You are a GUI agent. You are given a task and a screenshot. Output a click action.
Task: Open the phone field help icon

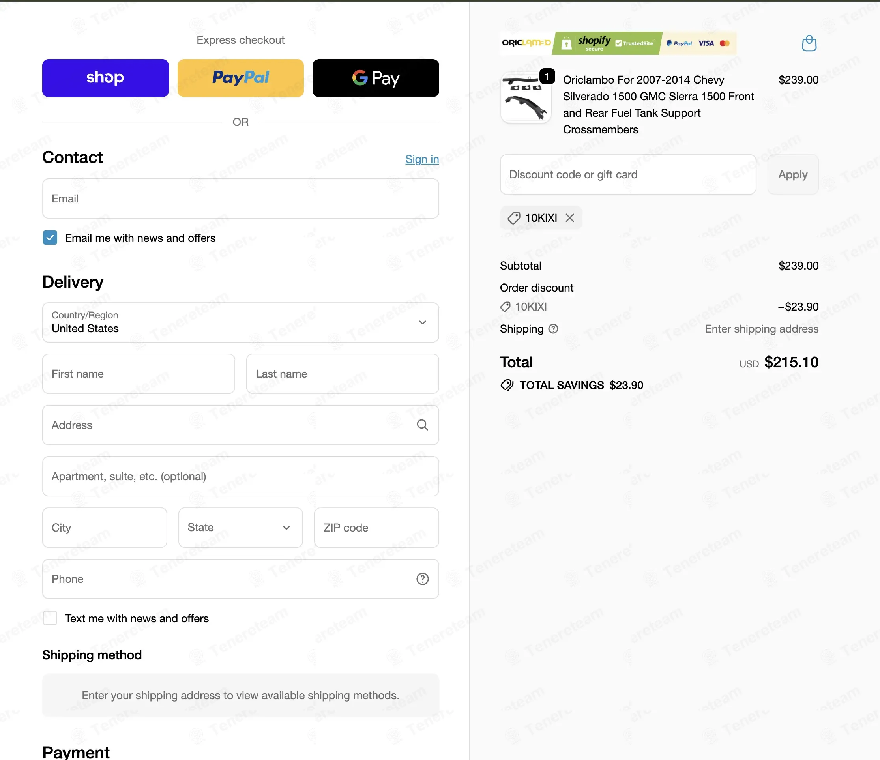(x=422, y=579)
